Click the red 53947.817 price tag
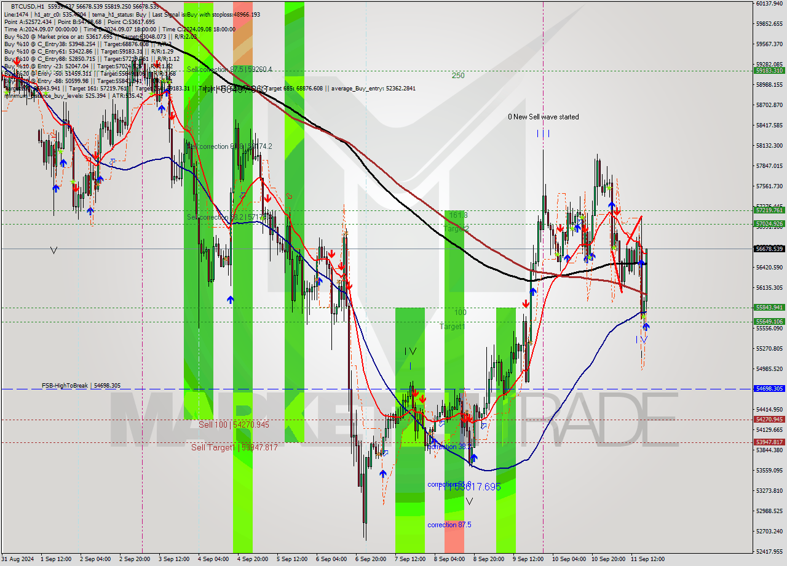The width and height of the screenshot is (787, 566). click(769, 442)
